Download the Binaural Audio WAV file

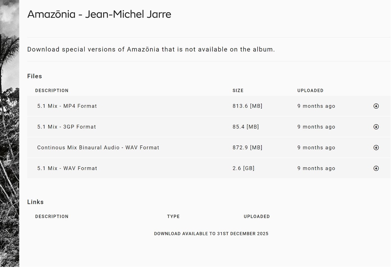(376, 148)
